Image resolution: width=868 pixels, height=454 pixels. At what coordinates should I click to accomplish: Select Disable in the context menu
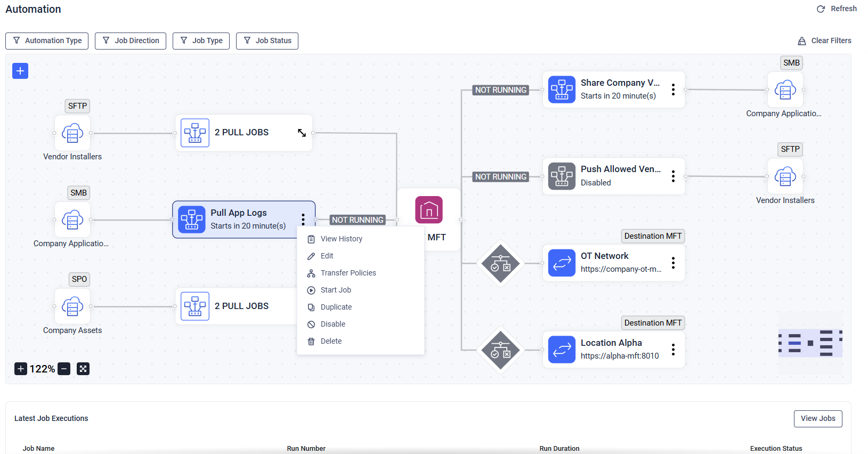click(332, 324)
